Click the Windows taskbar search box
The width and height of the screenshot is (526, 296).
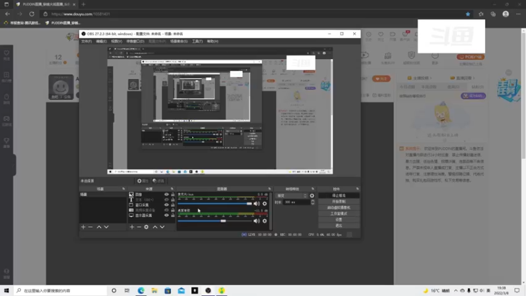[x=60, y=291]
